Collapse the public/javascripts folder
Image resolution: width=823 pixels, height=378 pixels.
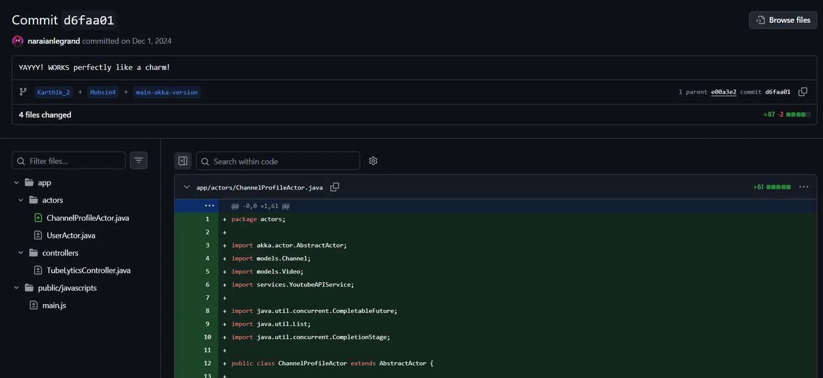pyautogui.click(x=16, y=288)
